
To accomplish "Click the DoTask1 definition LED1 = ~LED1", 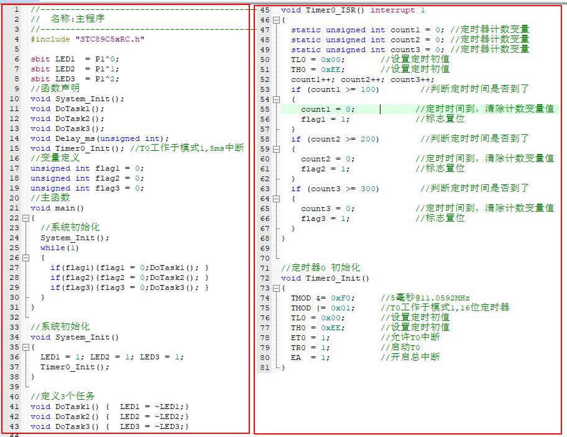I will tap(109, 407).
